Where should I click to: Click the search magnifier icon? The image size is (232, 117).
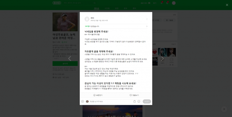tap(94, 3)
